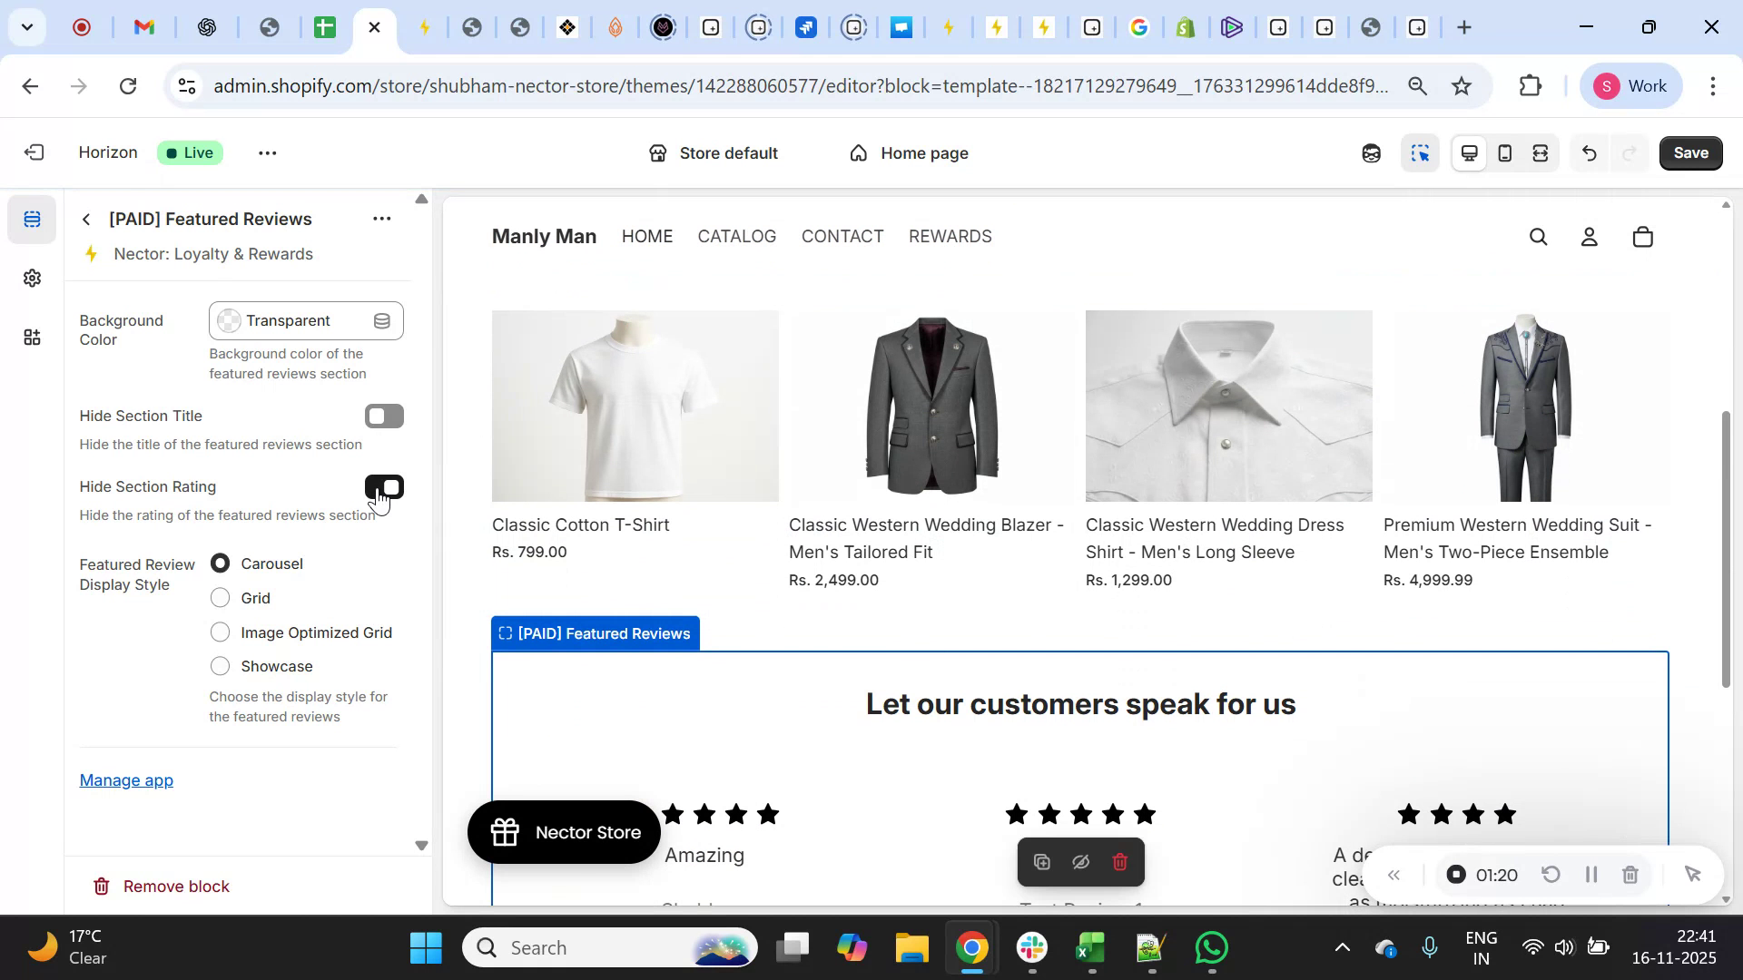
Task: Open more options for Featured Reviews block
Action: click(381, 219)
